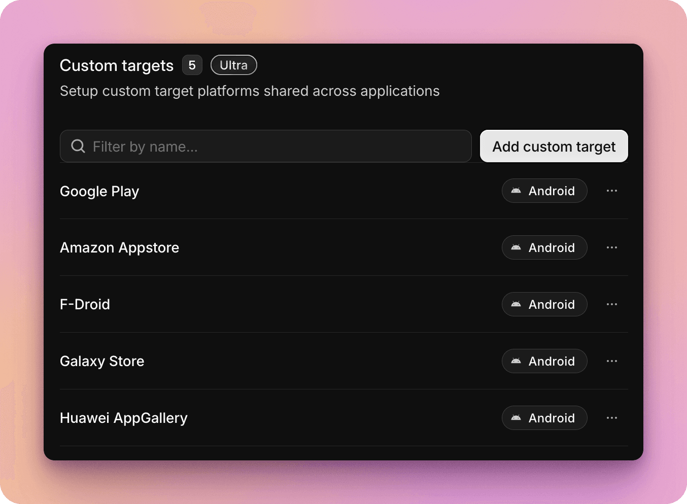687x504 pixels.
Task: Click the custom targets count badge showing 5
Action: [192, 65]
